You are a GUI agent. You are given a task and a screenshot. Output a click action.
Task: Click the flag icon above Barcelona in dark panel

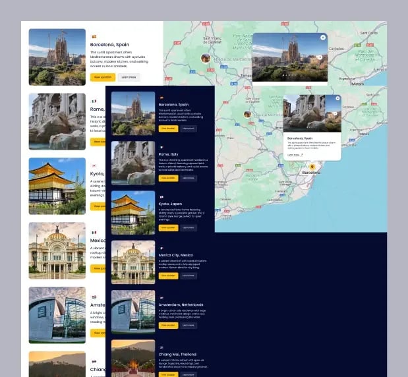click(161, 98)
